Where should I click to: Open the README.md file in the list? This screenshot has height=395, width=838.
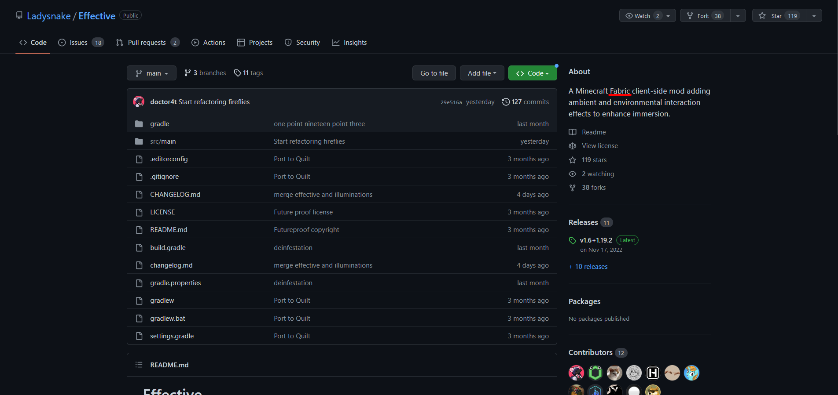[x=169, y=229]
